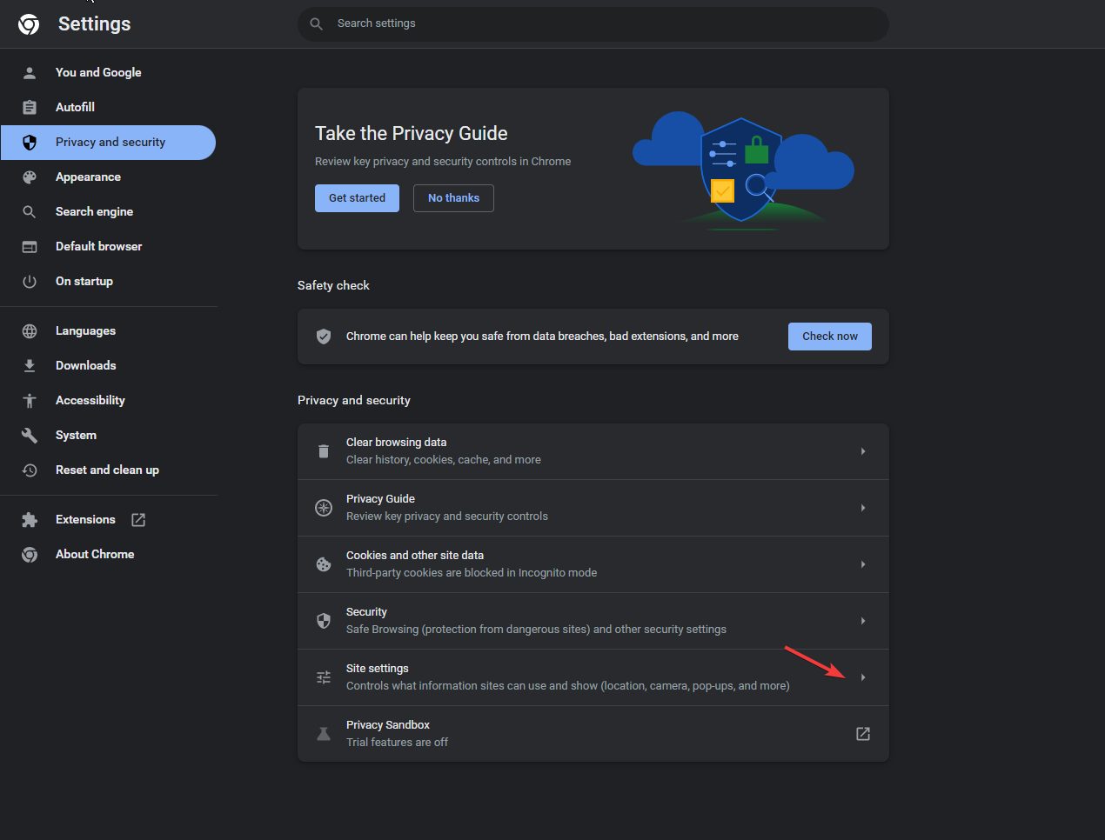Open Privacy Sandbox via the external link icon
1105x840 pixels.
click(863, 734)
